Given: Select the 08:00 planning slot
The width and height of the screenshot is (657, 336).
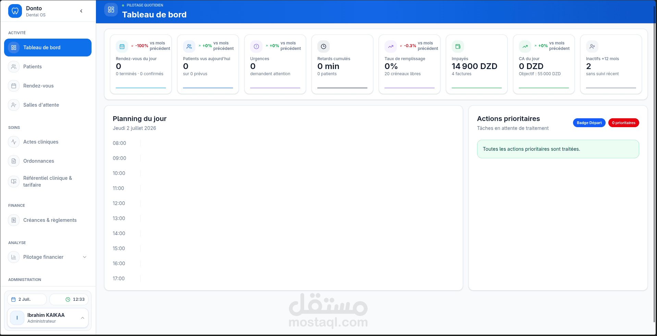Looking at the screenshot, I should coord(284,143).
